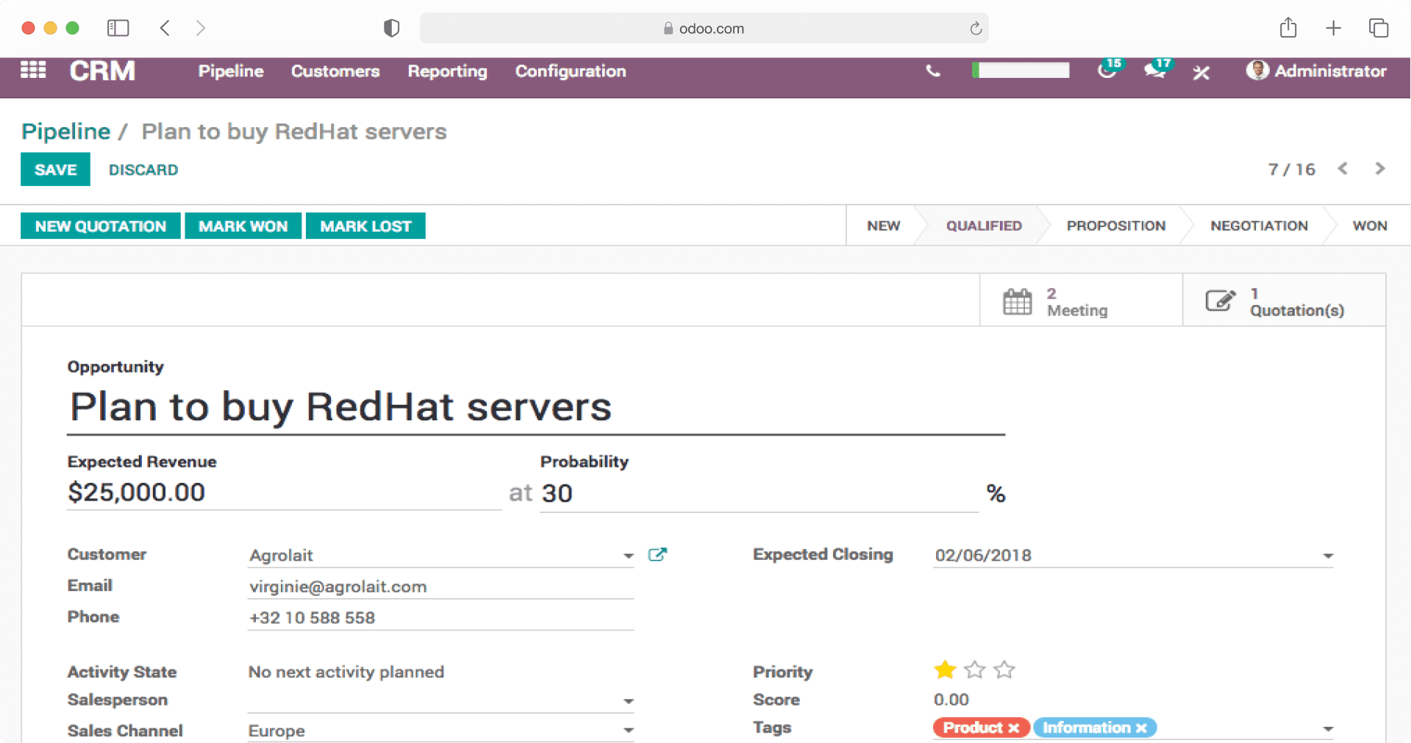The height and width of the screenshot is (743, 1411).
Task: Remove the Product tag
Action: [1014, 728]
